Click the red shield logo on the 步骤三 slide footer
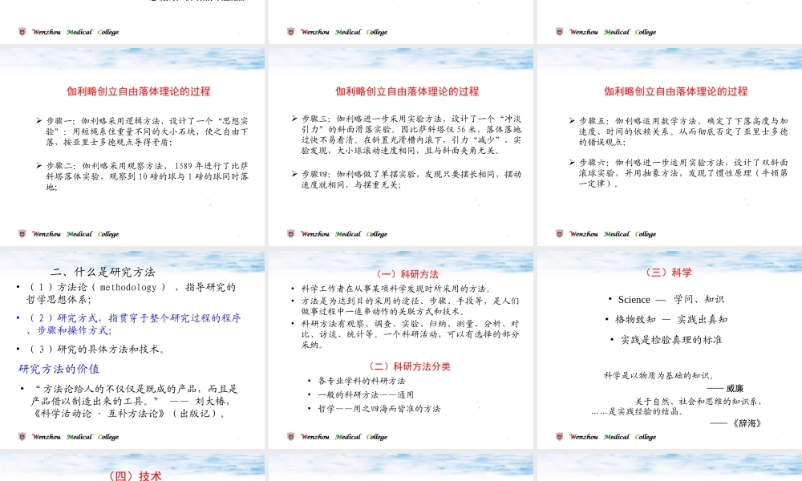The width and height of the screenshot is (802, 481). coord(291,234)
